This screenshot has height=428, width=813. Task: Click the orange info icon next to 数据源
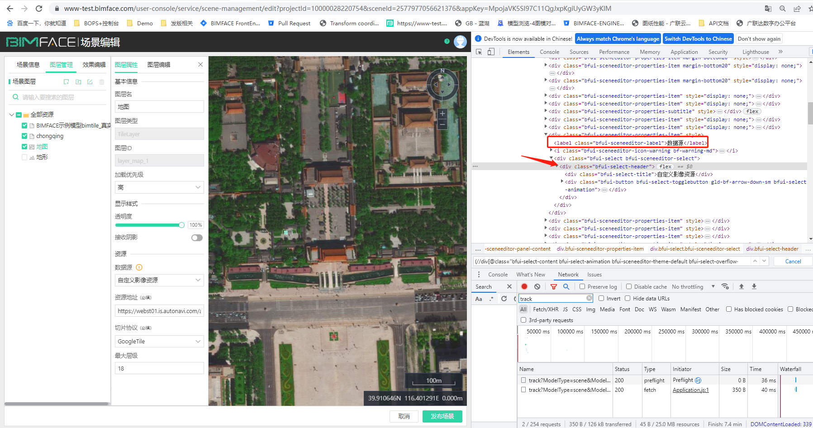coord(139,267)
